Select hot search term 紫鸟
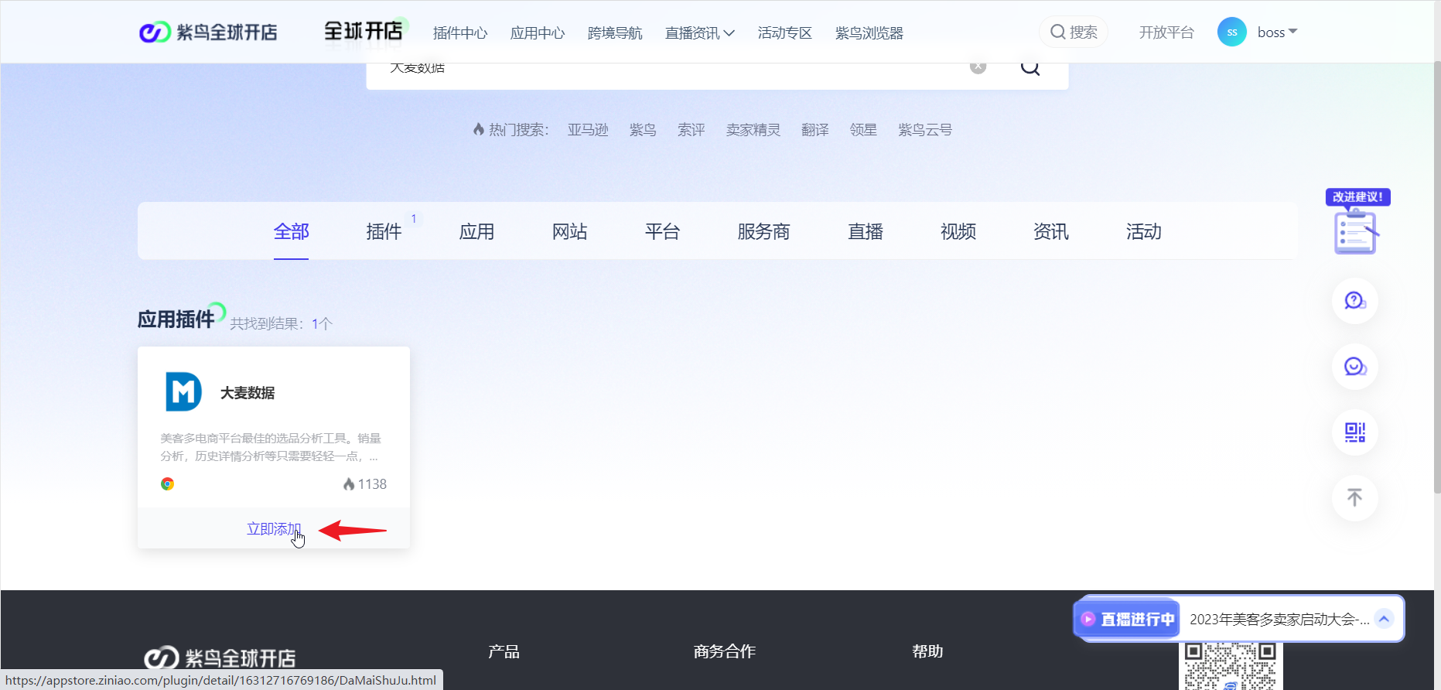Screen dimensions: 1441x690 [643, 130]
